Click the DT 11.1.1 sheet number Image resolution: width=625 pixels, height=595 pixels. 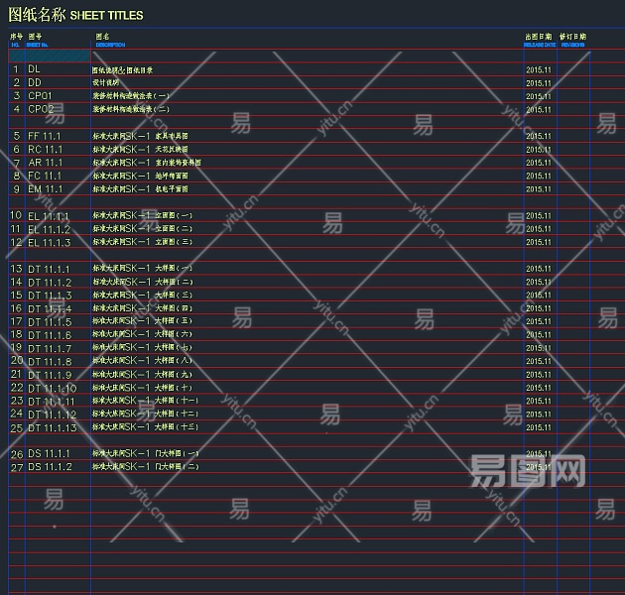[49, 269]
